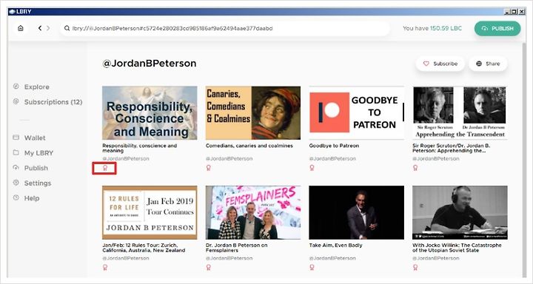Click @JordanBPeterson under Take Aim, Even Badly
Viewport: 533px width, 284px height.
point(332,258)
